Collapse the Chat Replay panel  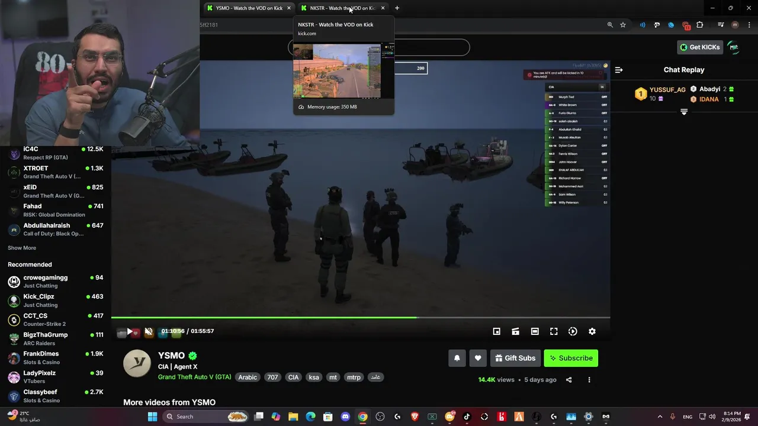pyautogui.click(x=619, y=70)
